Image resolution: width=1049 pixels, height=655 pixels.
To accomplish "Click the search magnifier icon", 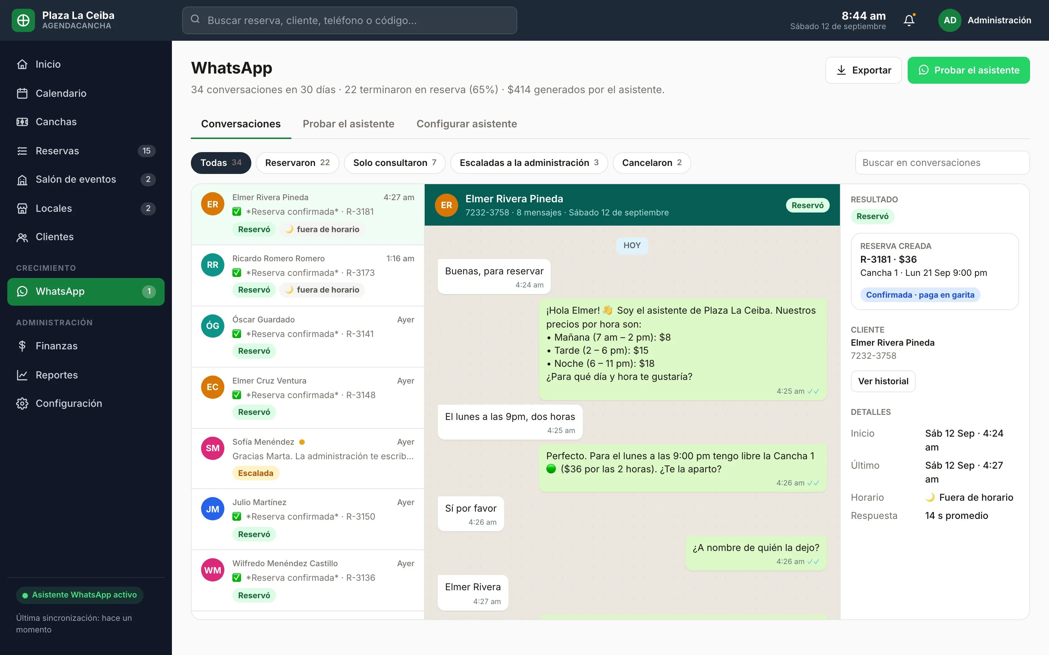I will [195, 20].
